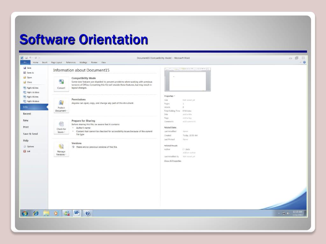326x244 pixels.
Task: Click the Add comments field
Action: (189, 122)
